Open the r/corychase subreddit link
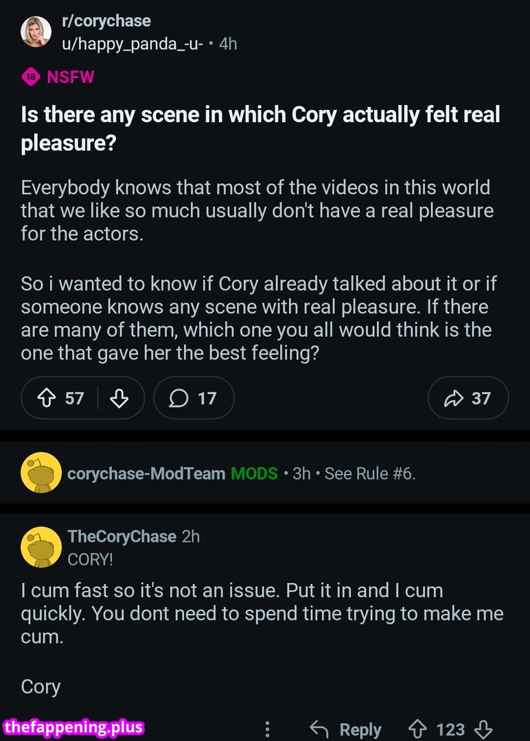 coord(106,21)
